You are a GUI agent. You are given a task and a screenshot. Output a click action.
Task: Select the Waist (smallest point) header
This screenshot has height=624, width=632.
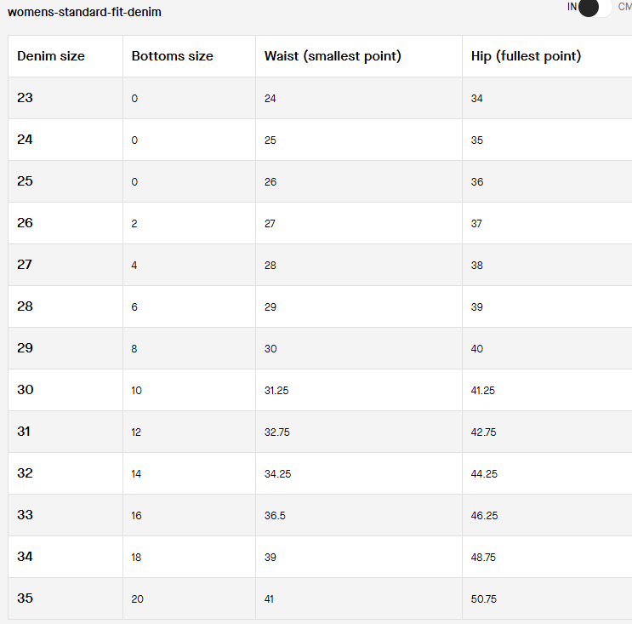pos(333,56)
